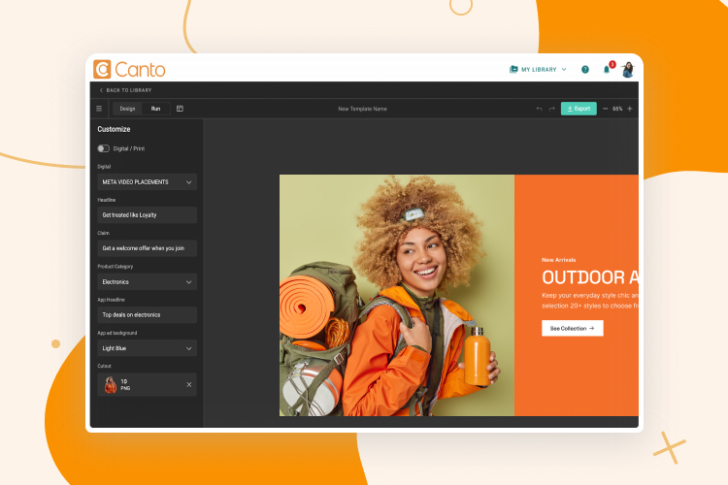This screenshot has width=728, height=485.
Task: Go back to library
Action: tap(125, 90)
